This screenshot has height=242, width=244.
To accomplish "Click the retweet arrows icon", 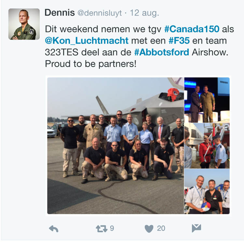I will coord(102,229).
